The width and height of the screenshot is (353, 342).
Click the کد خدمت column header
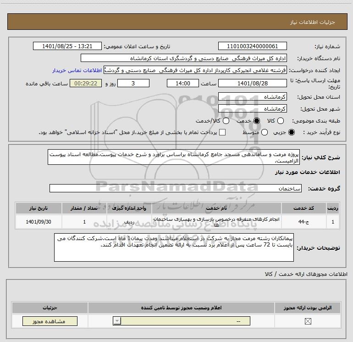pyautogui.click(x=303, y=208)
